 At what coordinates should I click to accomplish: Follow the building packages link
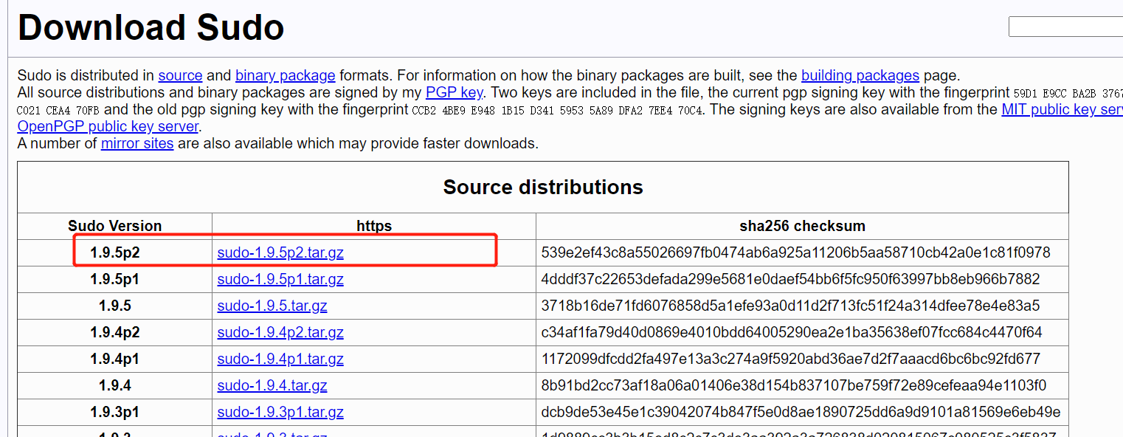[x=860, y=75]
